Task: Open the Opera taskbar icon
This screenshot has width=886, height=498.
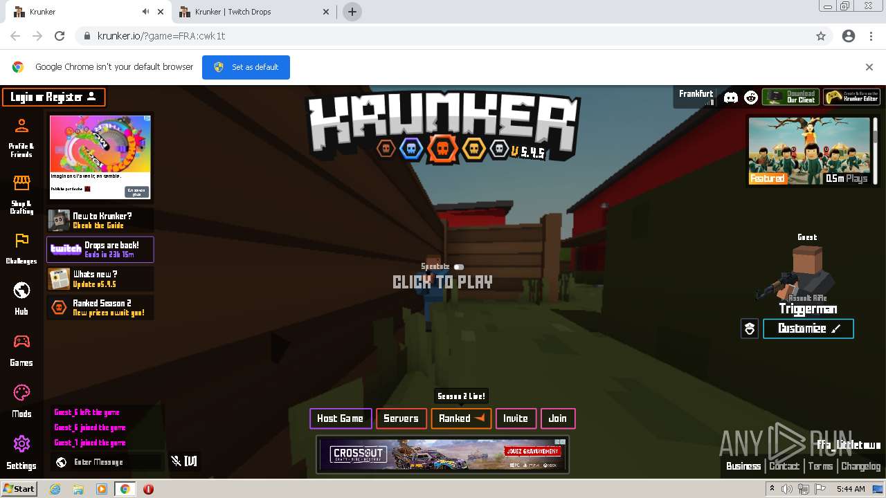Action: [148, 489]
